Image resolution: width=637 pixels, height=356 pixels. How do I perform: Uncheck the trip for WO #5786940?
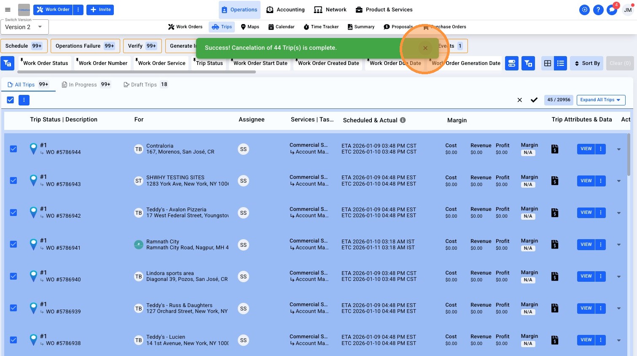pyautogui.click(x=13, y=276)
